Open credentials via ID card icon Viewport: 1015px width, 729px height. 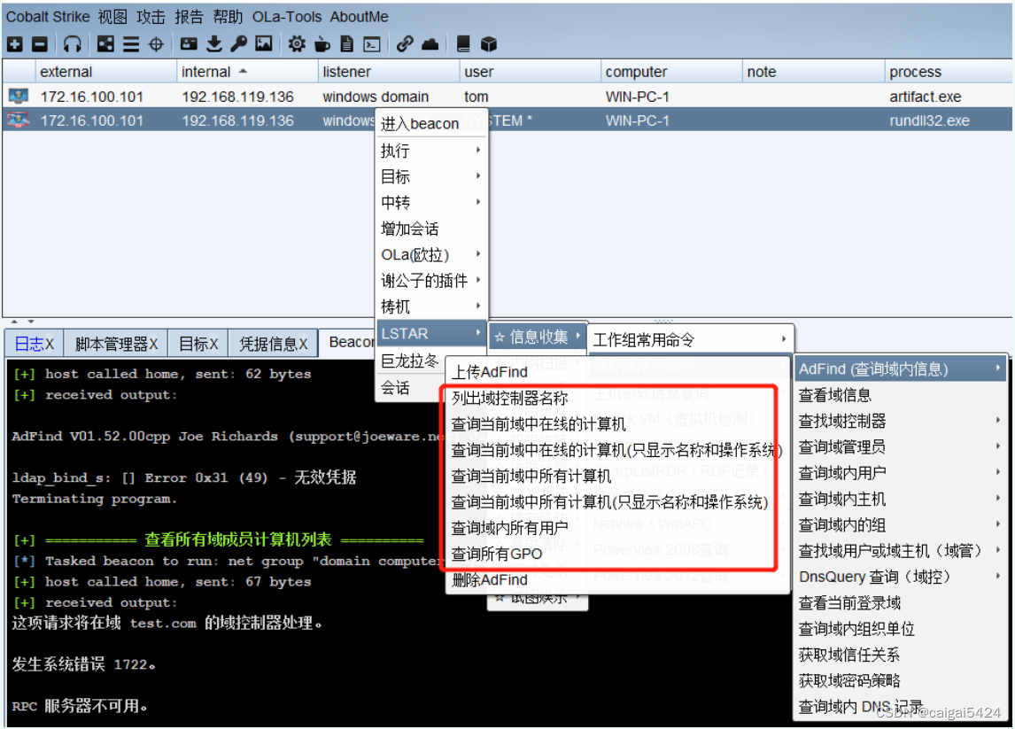189,44
